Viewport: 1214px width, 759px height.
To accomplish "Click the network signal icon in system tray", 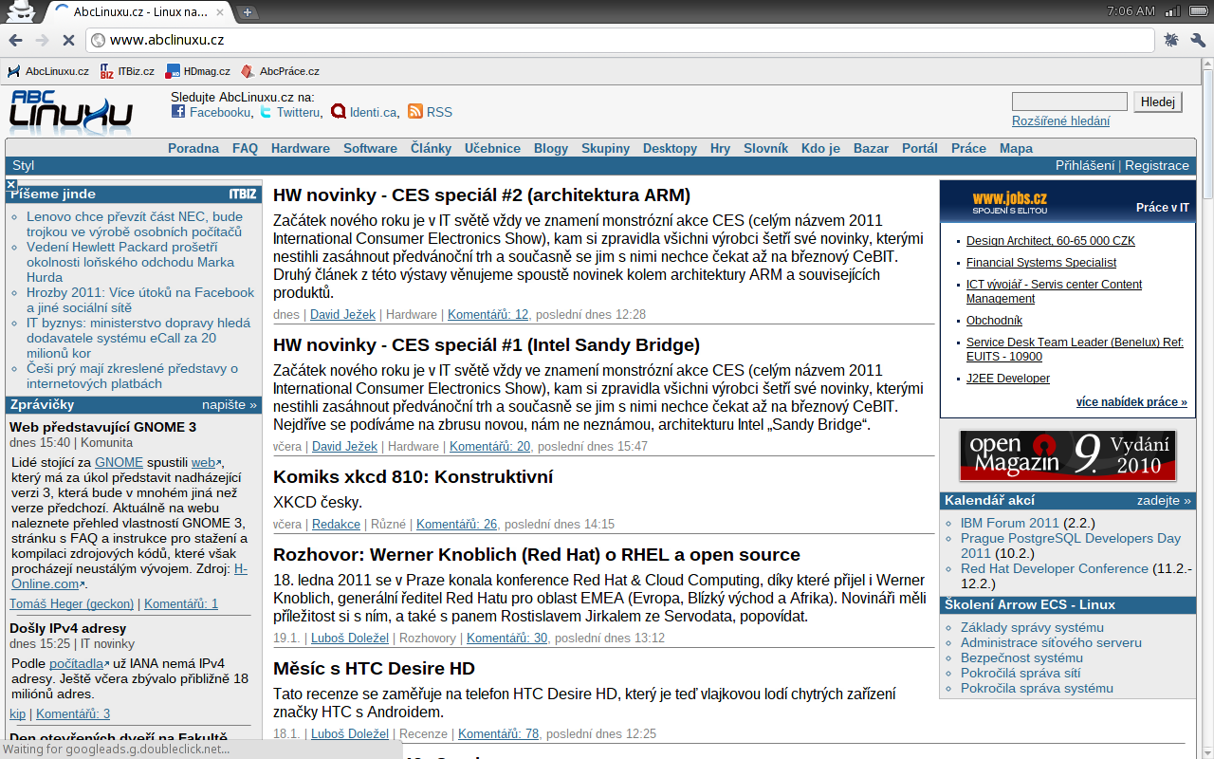I will pyautogui.click(x=1173, y=11).
